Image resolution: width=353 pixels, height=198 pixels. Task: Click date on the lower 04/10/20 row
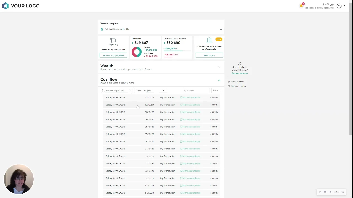tap(149, 149)
